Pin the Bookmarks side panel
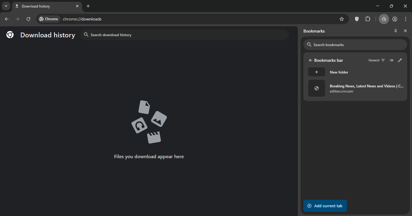Screen dimensions: 412x216 [396, 31]
